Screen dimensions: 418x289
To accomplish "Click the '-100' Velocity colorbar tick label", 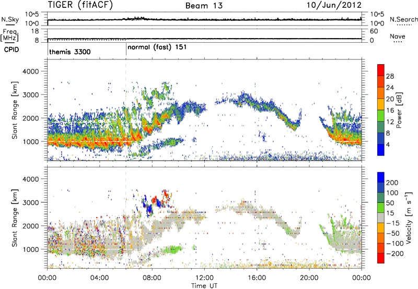I will pos(394,244).
